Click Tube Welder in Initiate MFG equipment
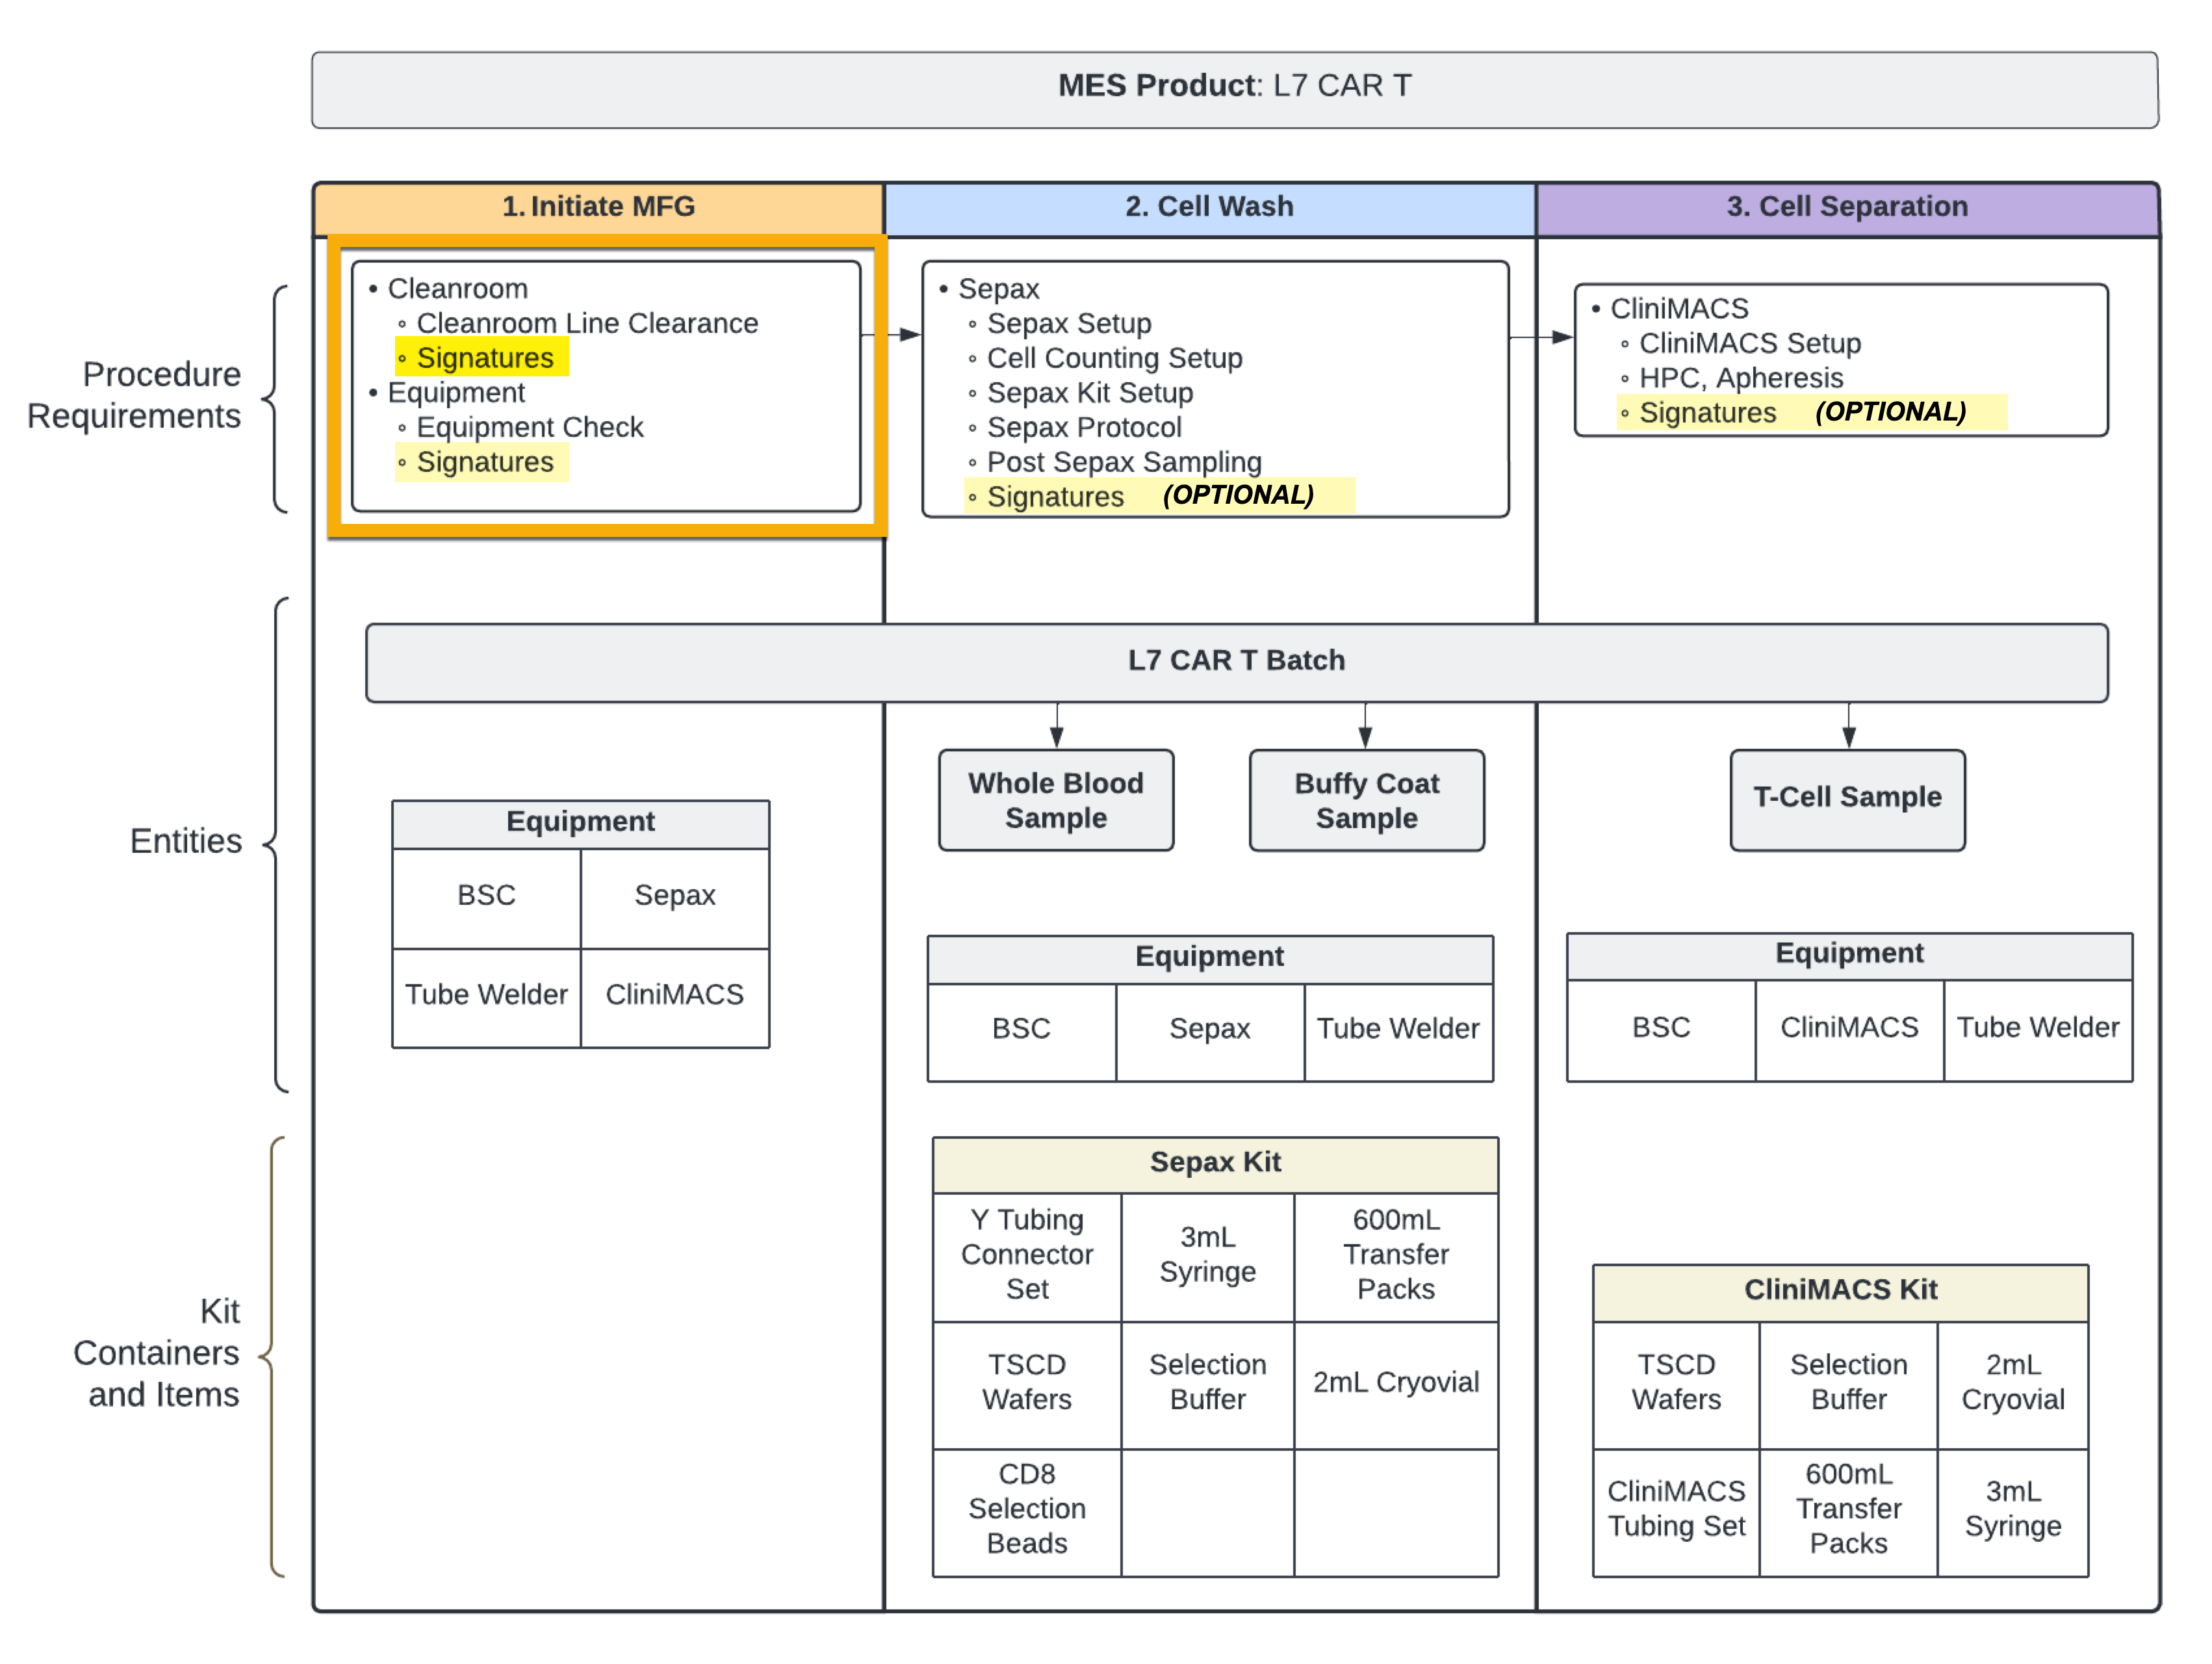This screenshot has width=2212, height=1664. (487, 997)
